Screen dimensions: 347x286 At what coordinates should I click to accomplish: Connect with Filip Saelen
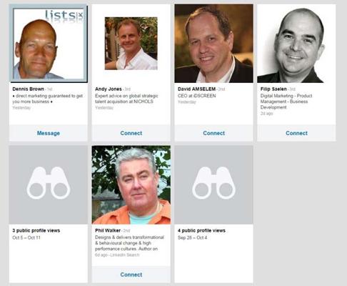[x=296, y=133]
